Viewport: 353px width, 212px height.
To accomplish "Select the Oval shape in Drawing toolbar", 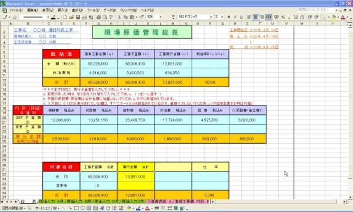I will point(82,208).
